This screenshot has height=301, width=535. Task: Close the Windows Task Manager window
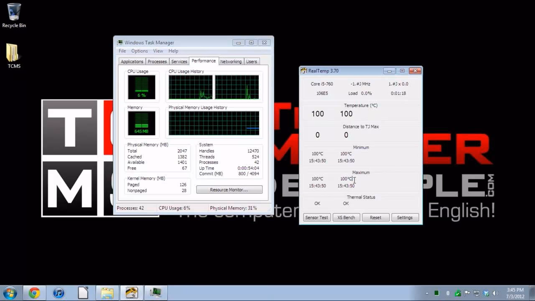pos(264,43)
